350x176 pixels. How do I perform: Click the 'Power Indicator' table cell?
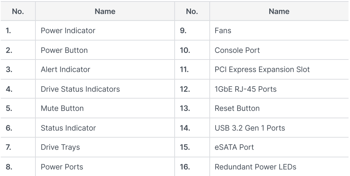click(68, 31)
